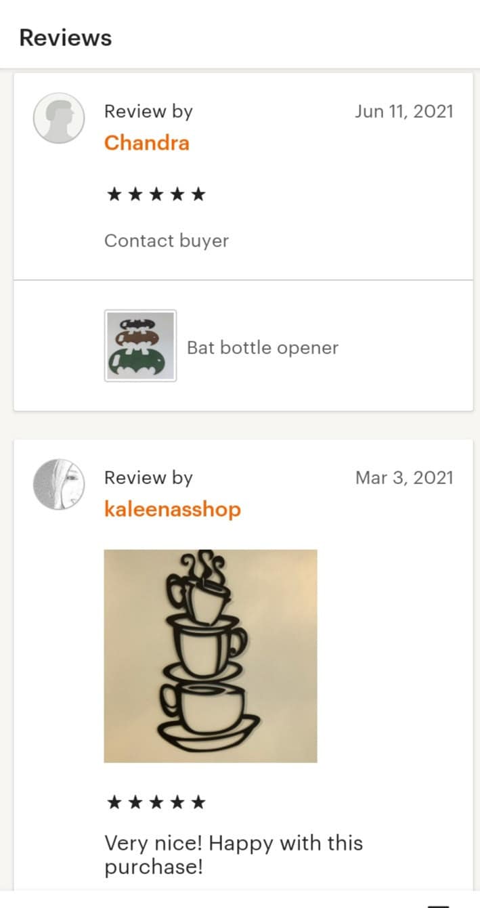Click the last star in Chandra's rating
Image resolution: width=480 pixels, height=908 pixels.
click(x=198, y=195)
